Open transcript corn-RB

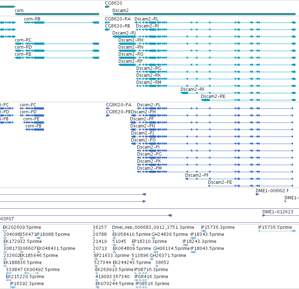(x=32, y=19)
